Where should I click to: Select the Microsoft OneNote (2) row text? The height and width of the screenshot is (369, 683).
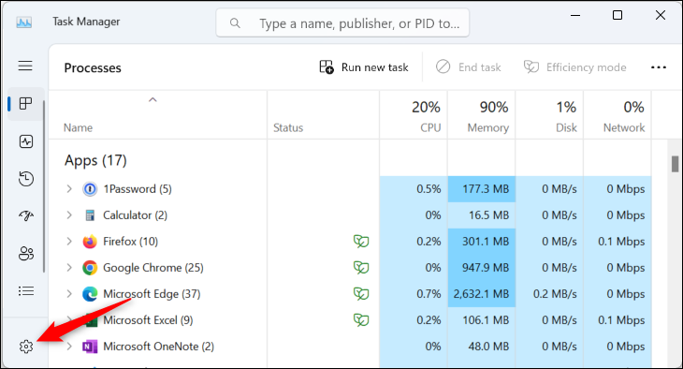coord(158,347)
